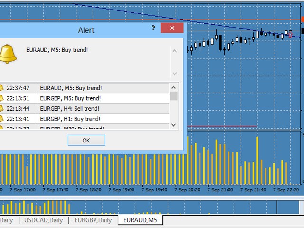Click alert list scrollbar up arrow
This screenshot has width=304, height=228.
point(174,87)
